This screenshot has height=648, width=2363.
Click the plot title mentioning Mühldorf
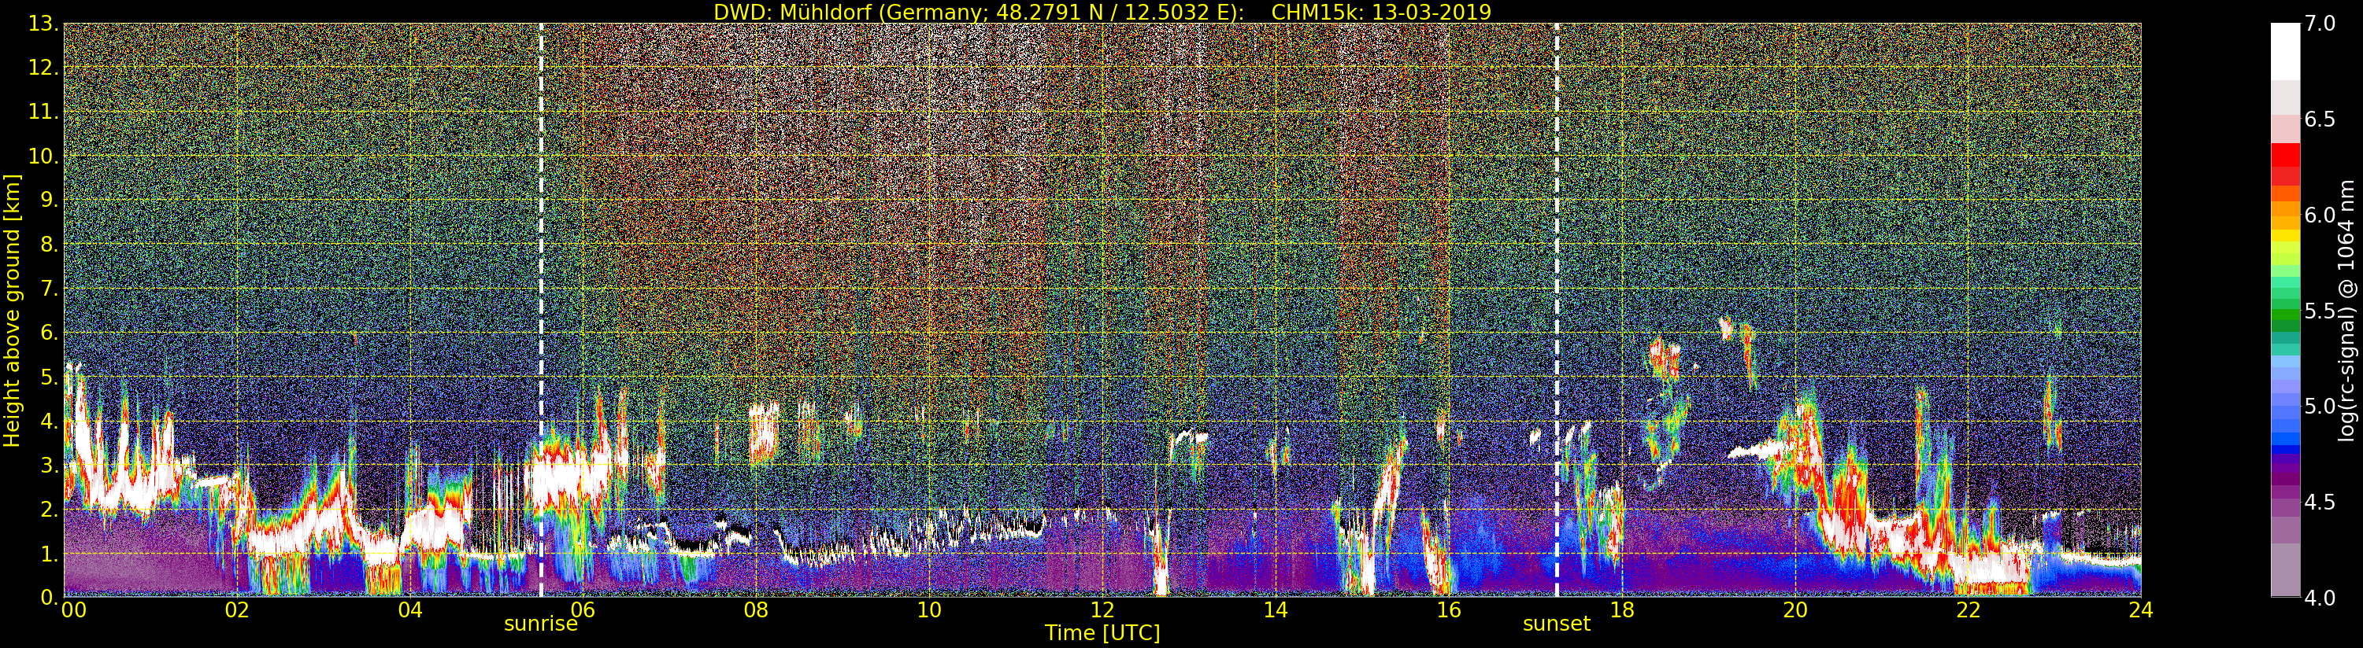click(x=1102, y=12)
